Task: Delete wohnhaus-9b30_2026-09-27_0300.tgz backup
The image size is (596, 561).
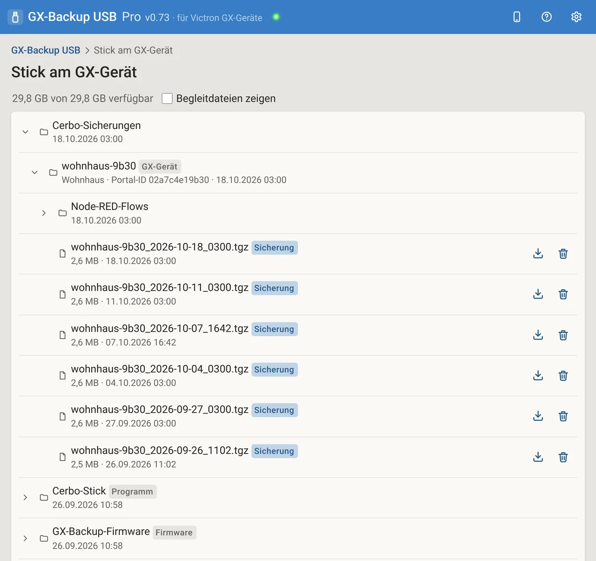Action: (563, 416)
